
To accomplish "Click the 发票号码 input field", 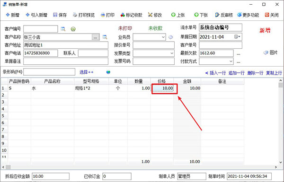I will click(153, 61).
